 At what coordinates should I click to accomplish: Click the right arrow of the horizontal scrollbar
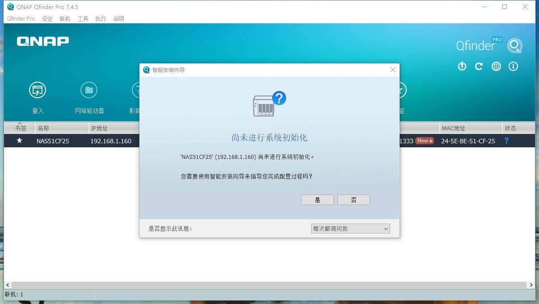531,285
